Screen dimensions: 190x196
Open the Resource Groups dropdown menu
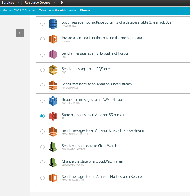coord(40,3)
